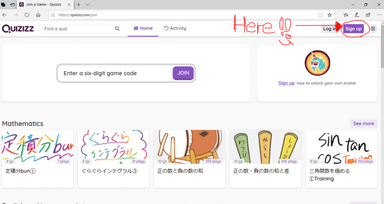Open a new tab with the plus icon
The image size is (384, 204).
pyautogui.click(x=78, y=5)
